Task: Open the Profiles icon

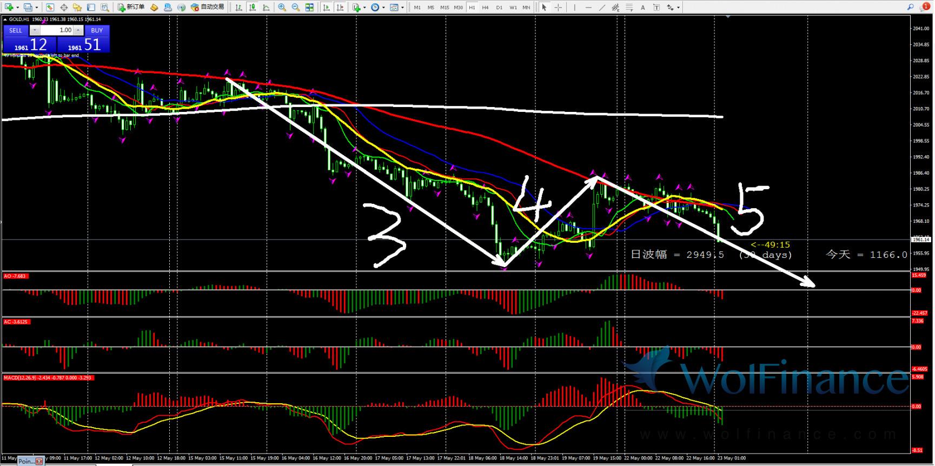Action: pos(28,7)
